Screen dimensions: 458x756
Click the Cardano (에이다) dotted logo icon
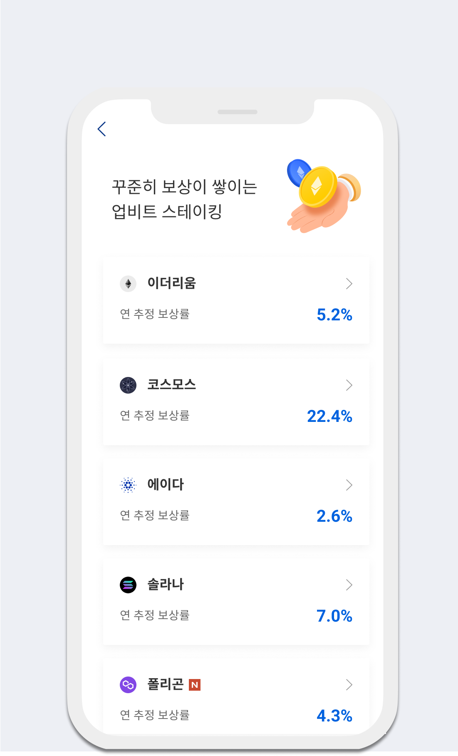pyautogui.click(x=128, y=485)
